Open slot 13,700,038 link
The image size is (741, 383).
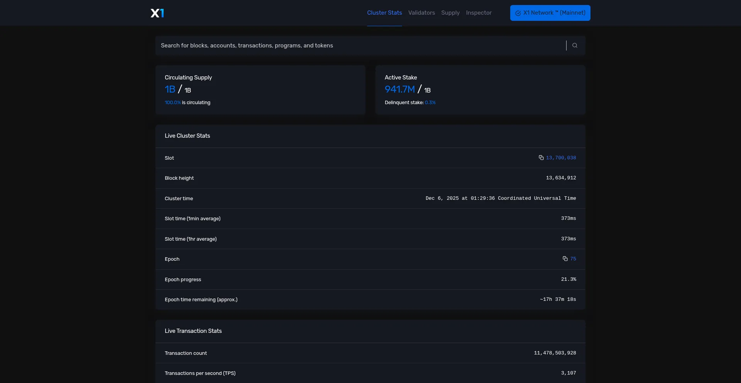pos(561,158)
